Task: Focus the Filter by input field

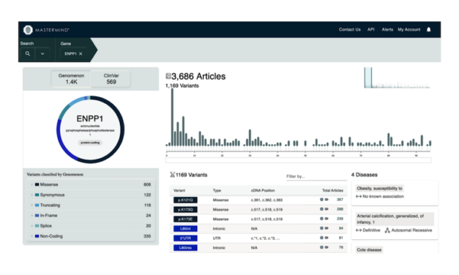Action: 316,176
